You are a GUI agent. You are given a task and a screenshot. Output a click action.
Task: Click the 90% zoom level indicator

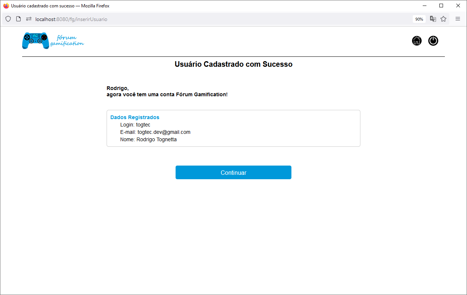point(419,19)
